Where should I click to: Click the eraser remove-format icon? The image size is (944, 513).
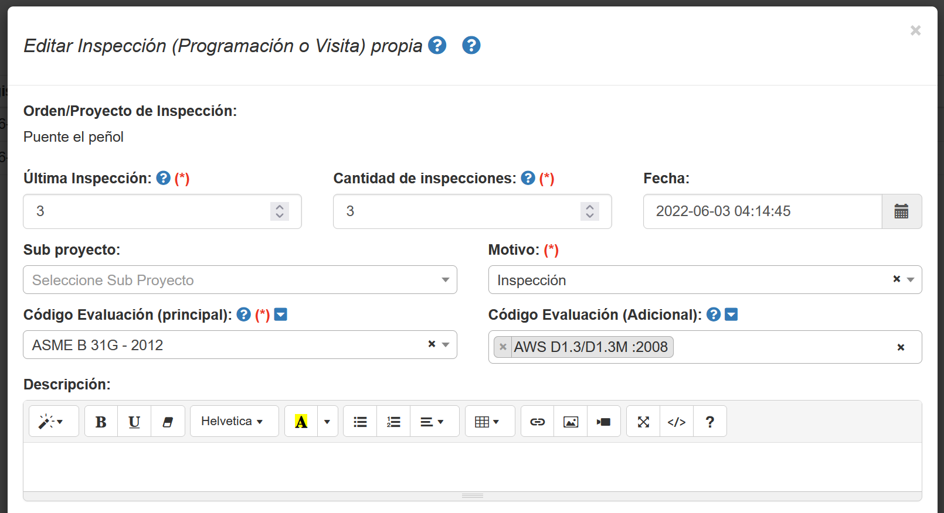[x=168, y=422]
